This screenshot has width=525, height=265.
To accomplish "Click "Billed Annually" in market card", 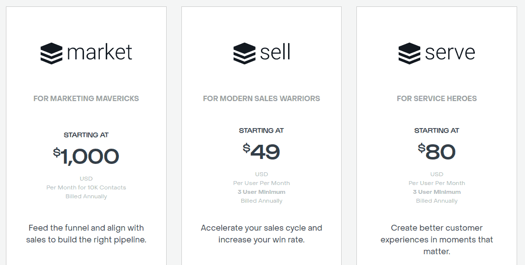I will [86, 196].
